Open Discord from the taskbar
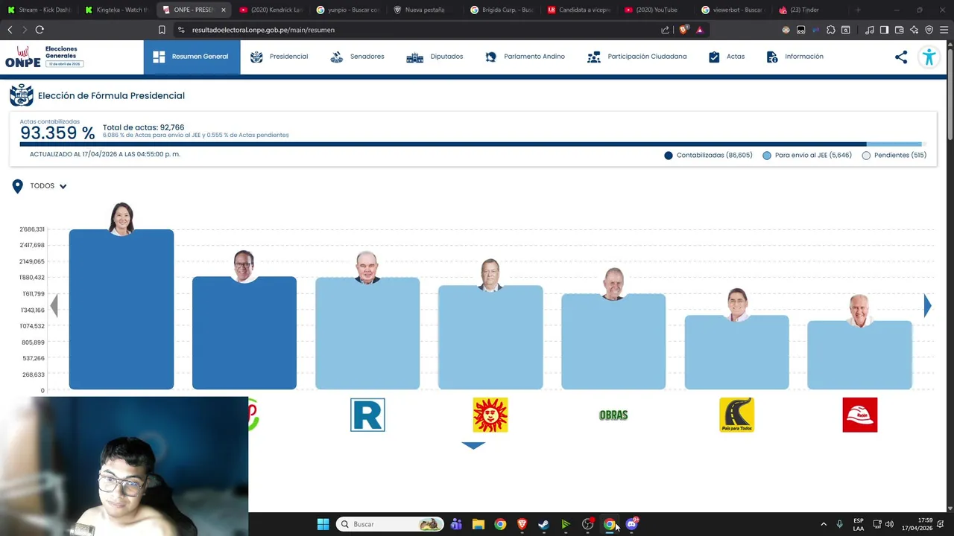Image resolution: width=954 pixels, height=536 pixels. 631,524
